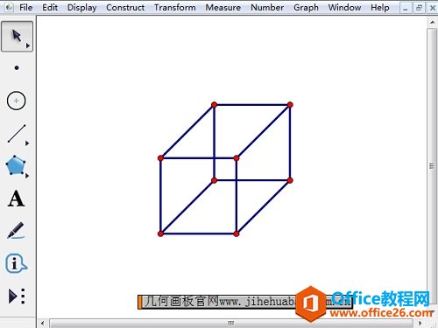Minimize the document window
The image size is (438, 328).
tap(406, 9)
